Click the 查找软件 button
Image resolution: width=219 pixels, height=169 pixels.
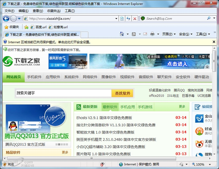pos(122,93)
